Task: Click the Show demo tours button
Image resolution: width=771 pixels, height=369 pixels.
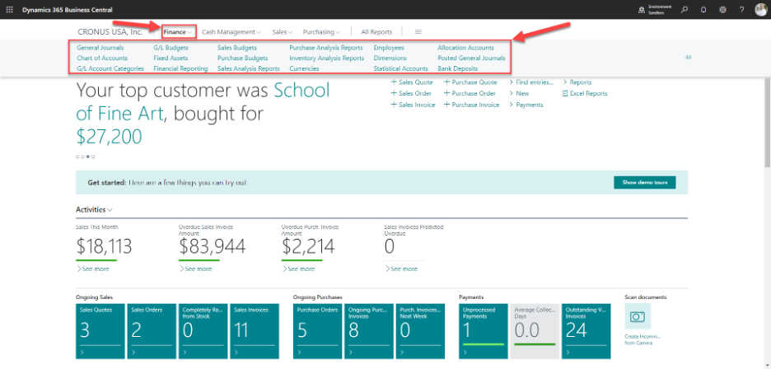Action: [x=645, y=182]
